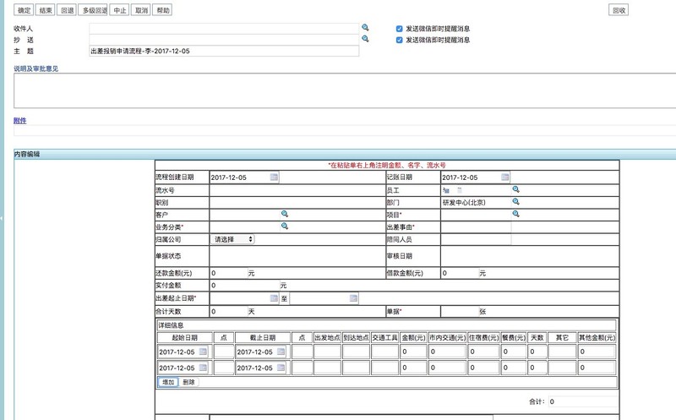Open search lookup for 项目

(515, 214)
